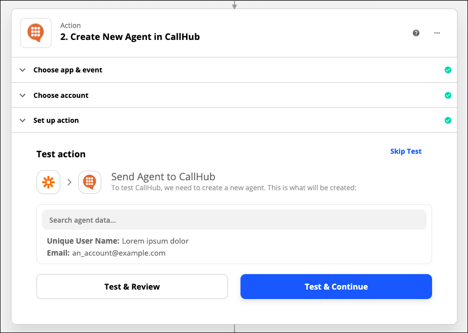Focus the Search agent data field

(x=234, y=220)
